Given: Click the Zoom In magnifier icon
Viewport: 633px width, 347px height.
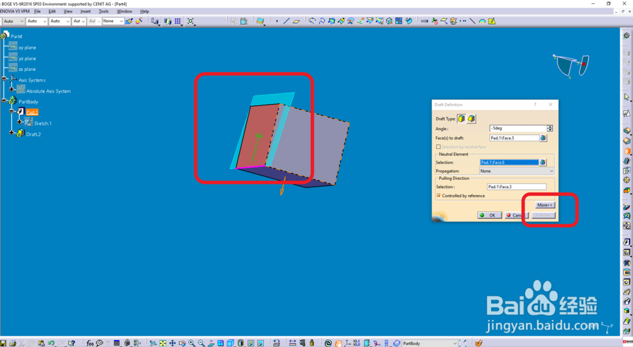Looking at the screenshot, I should (192, 343).
